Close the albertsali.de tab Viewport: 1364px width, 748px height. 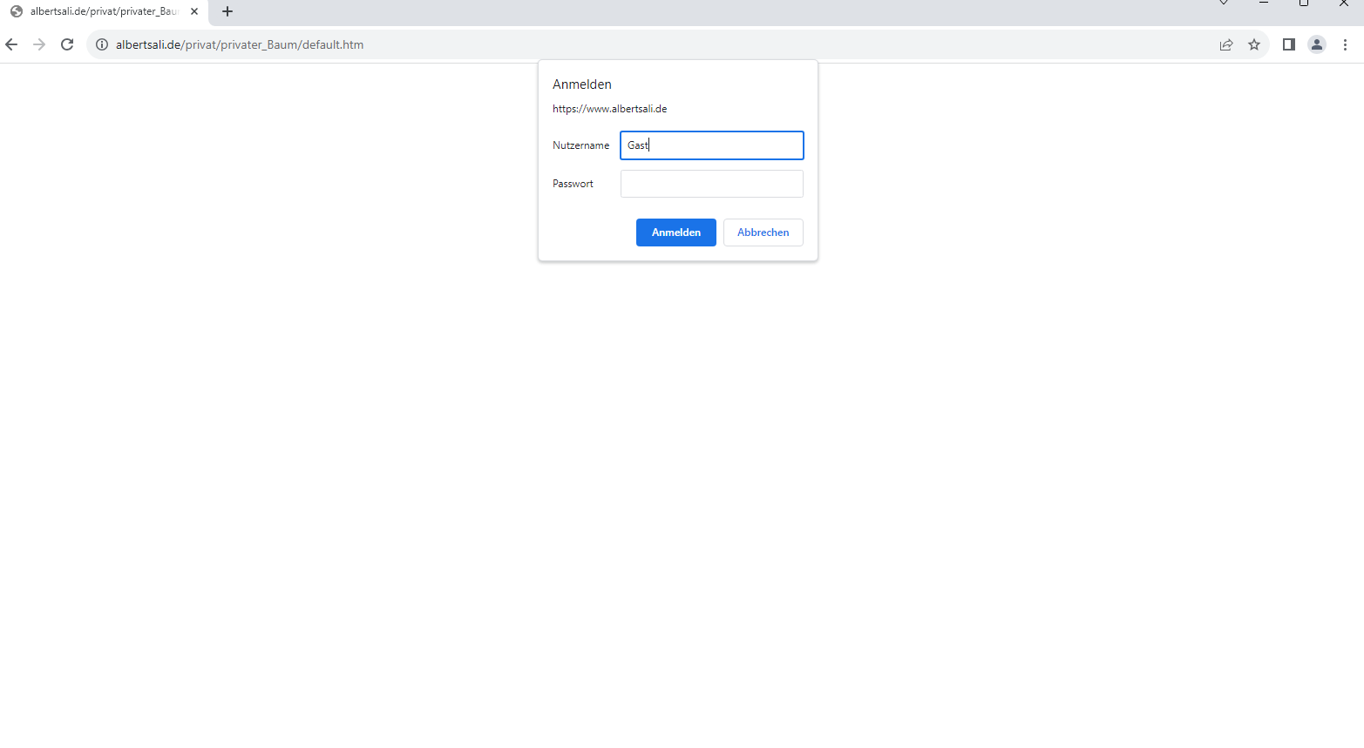coord(194,11)
